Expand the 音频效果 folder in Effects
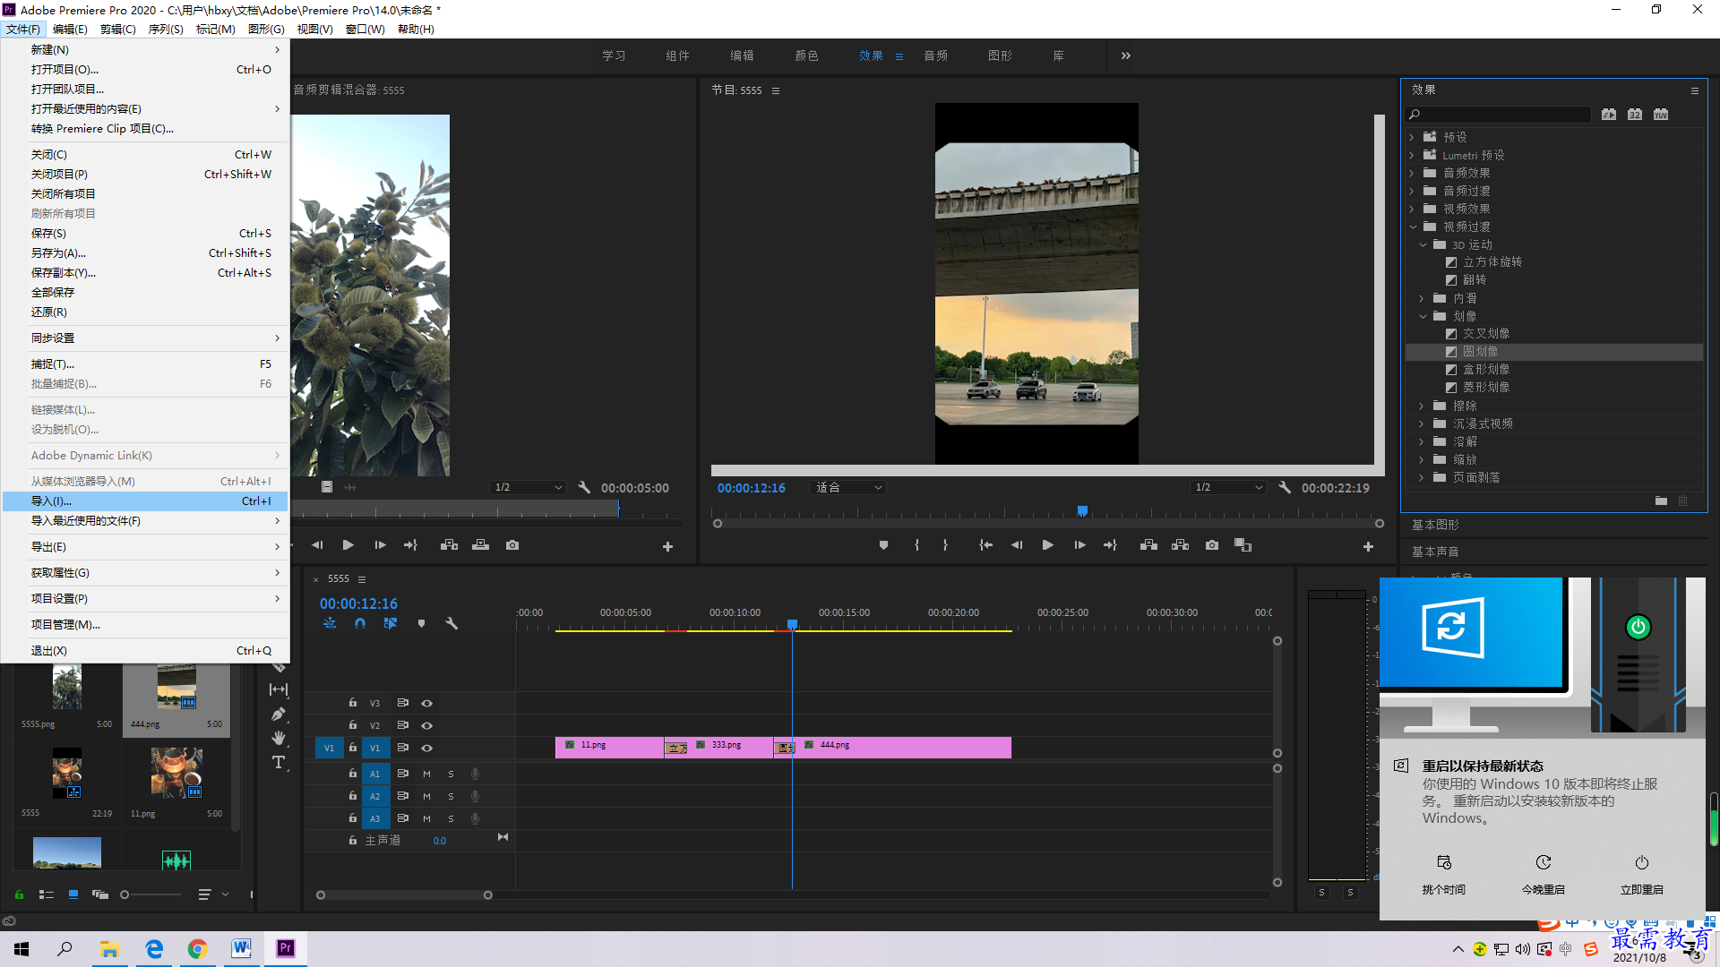 (1412, 173)
